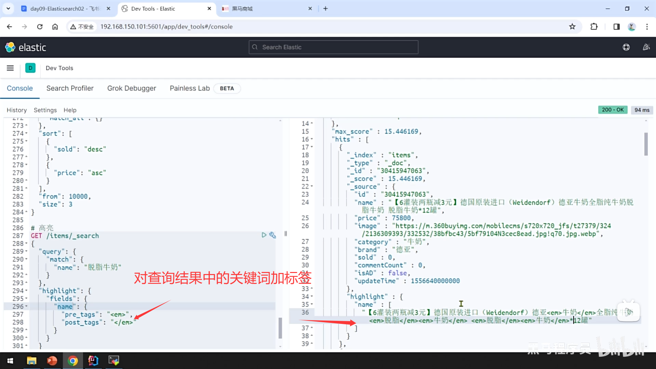Screen dimensions: 656x369
Task: Reload the Dev Tools page
Action: pos(40,27)
